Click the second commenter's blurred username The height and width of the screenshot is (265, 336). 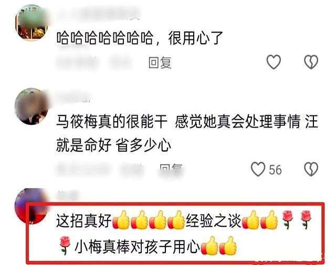pos(74,97)
